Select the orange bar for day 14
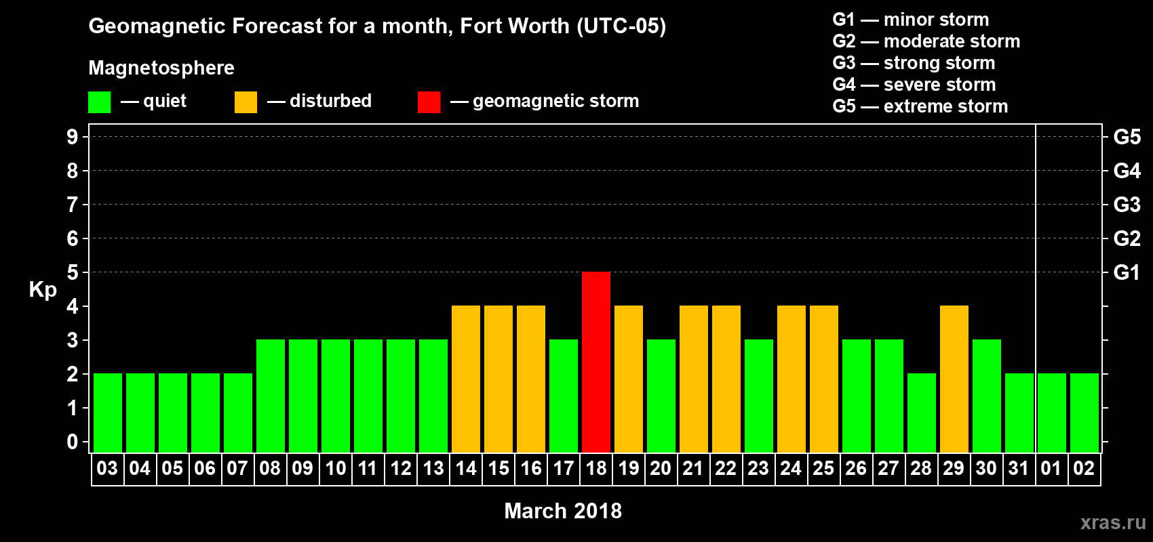Viewport: 1153px width, 542px height. (466, 379)
